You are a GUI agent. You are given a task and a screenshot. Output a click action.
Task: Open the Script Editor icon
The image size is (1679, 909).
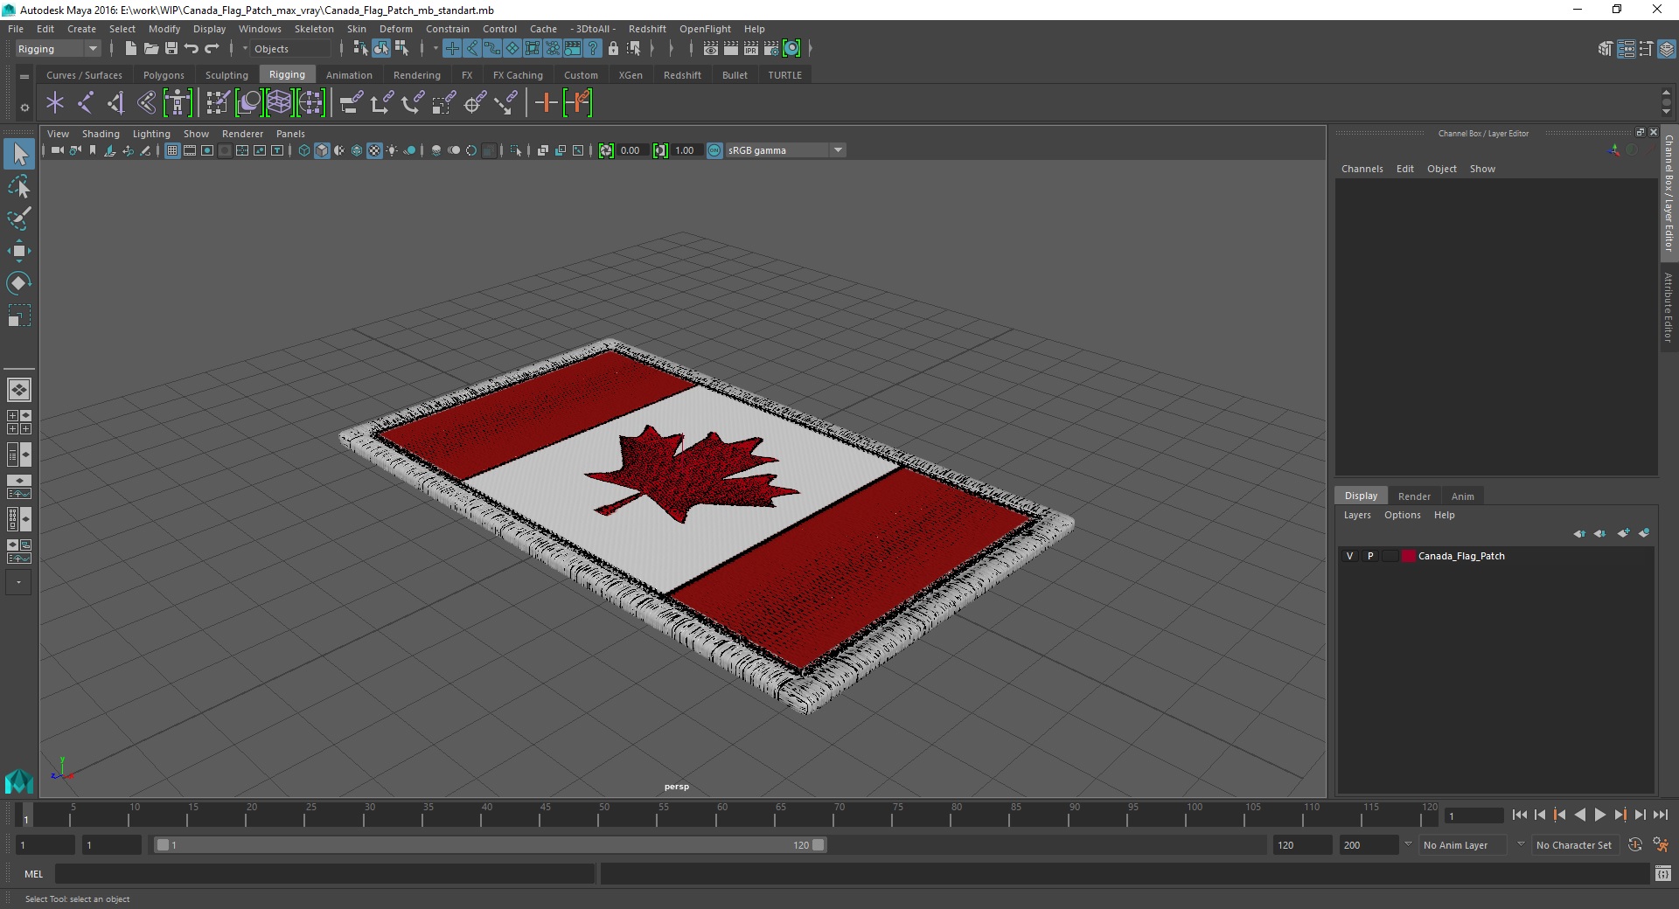pyautogui.click(x=1663, y=873)
